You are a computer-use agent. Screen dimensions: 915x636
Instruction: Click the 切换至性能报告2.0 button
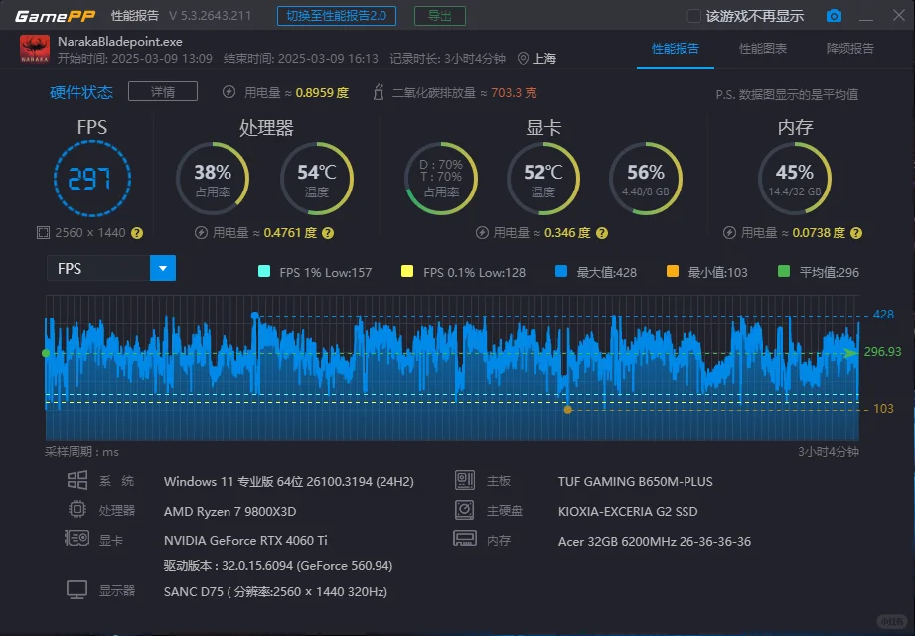[337, 16]
